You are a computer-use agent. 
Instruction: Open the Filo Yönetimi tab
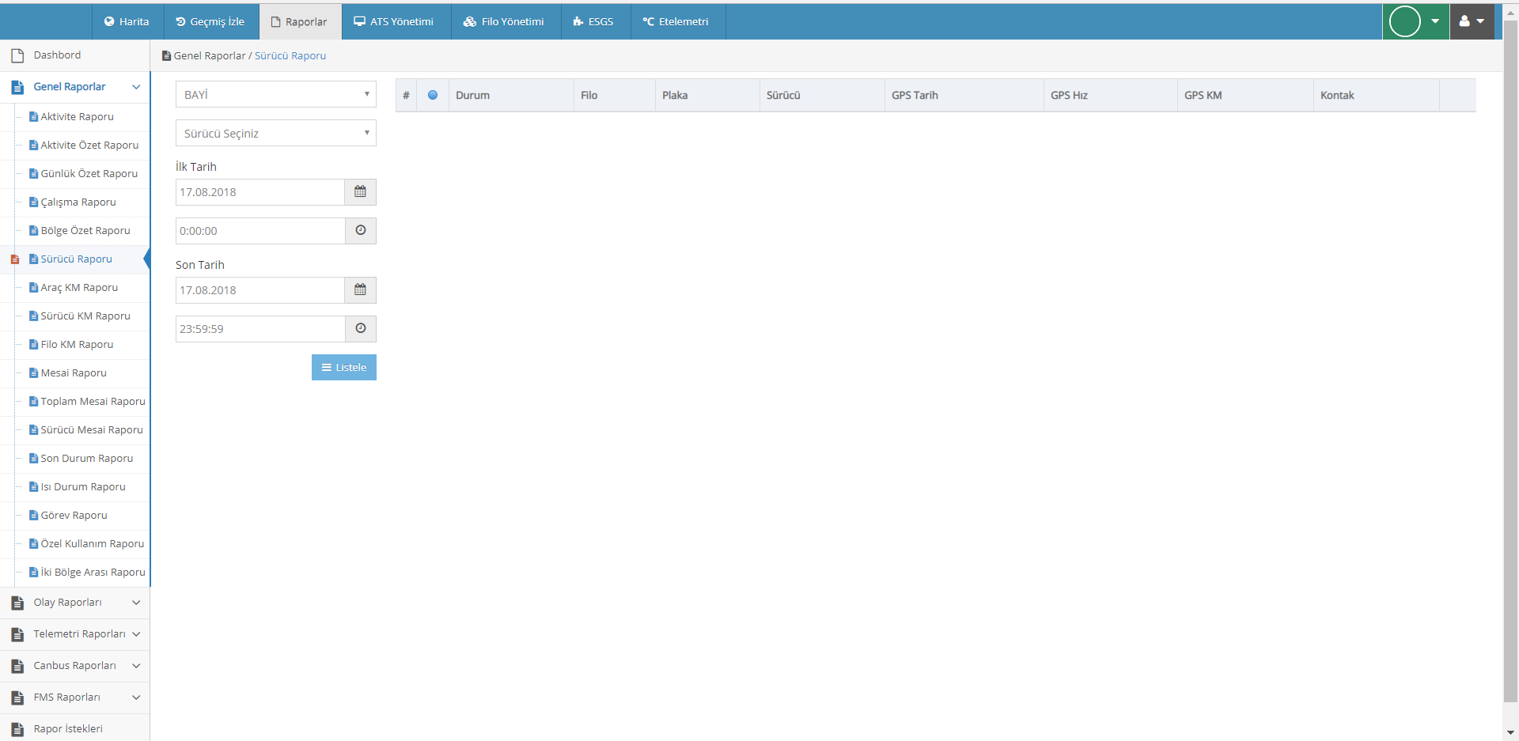(505, 21)
